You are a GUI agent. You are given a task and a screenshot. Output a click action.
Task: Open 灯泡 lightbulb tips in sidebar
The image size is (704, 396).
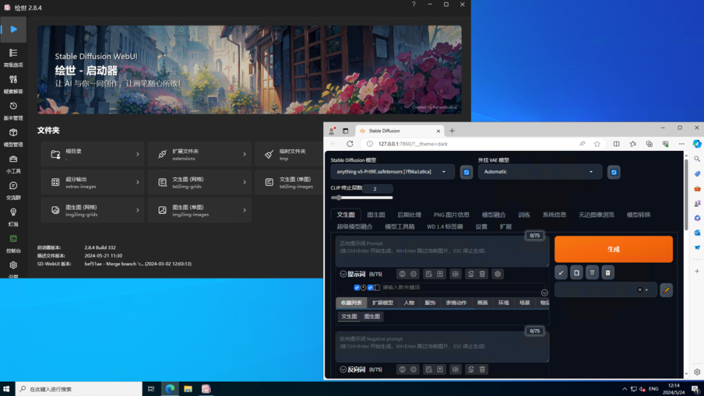click(x=13, y=217)
